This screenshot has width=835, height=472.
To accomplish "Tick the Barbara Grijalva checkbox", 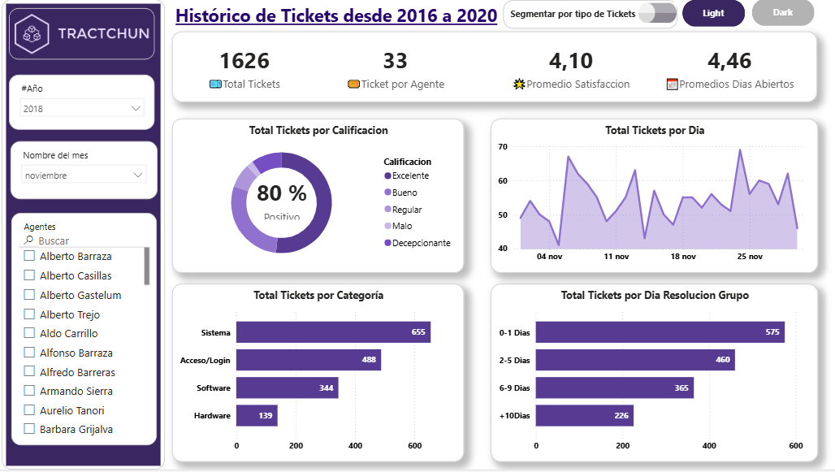I will click(x=30, y=430).
